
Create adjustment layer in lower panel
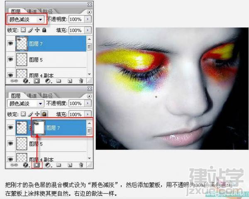pos(48,165)
